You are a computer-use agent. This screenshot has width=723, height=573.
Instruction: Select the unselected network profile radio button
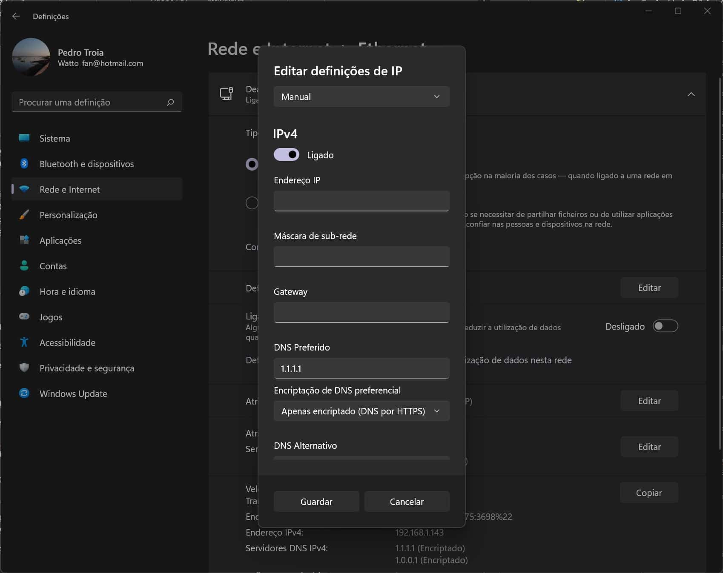tap(252, 203)
